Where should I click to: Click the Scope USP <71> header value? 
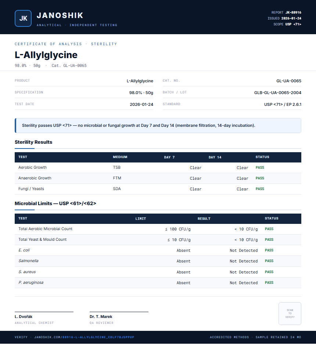293,24
